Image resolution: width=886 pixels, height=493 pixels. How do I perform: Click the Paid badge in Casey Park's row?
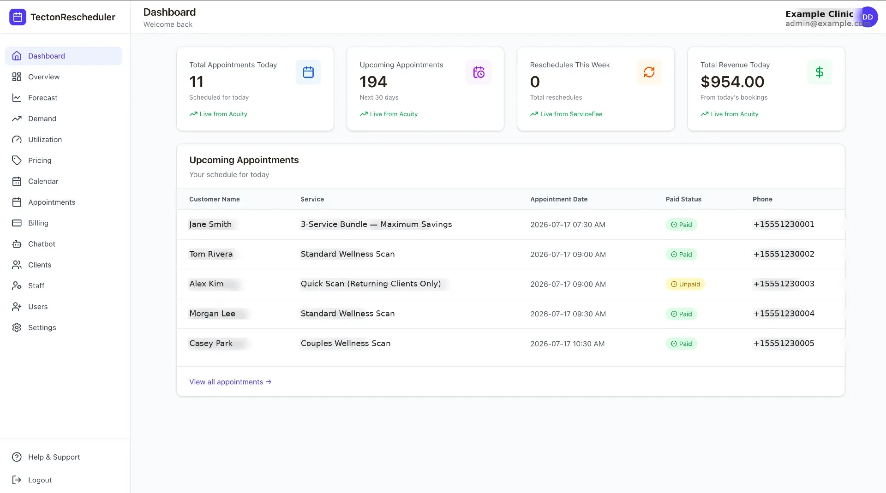[681, 344]
